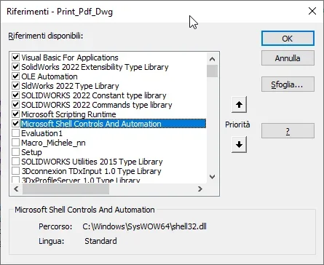Click the list's scroll up arrow
Viewport: 324px width, 265px height.
pos(212,59)
